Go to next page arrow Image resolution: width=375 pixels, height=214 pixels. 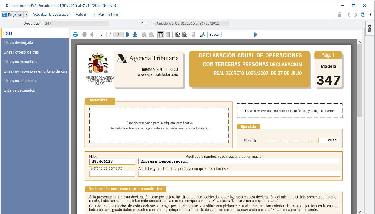point(128,35)
